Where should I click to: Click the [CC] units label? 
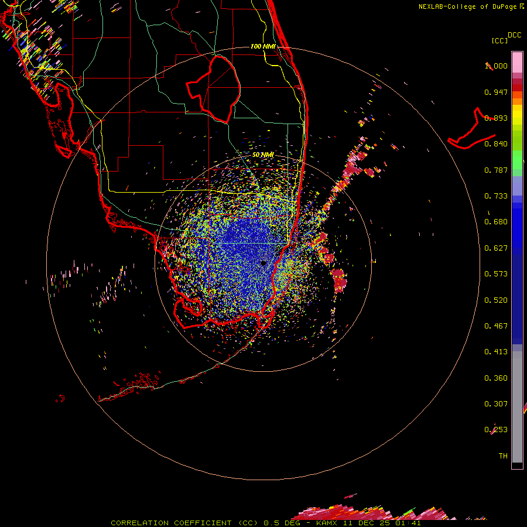(x=499, y=40)
